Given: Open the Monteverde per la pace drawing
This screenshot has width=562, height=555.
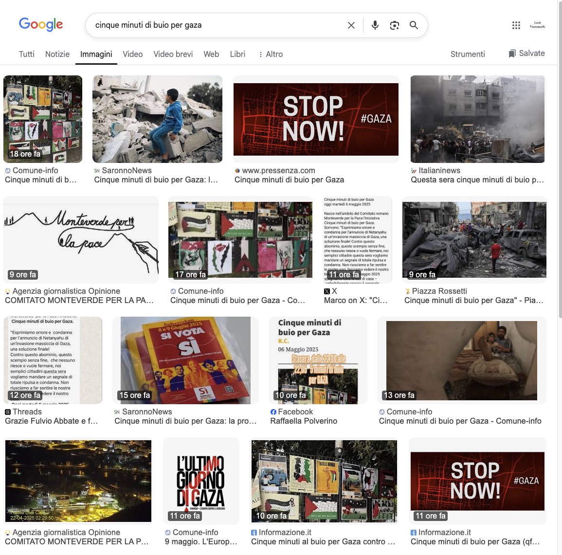Looking at the screenshot, I should 81,240.
